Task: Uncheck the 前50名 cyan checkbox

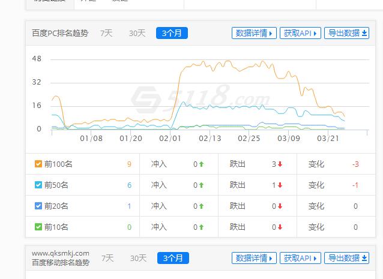Action: coord(38,185)
